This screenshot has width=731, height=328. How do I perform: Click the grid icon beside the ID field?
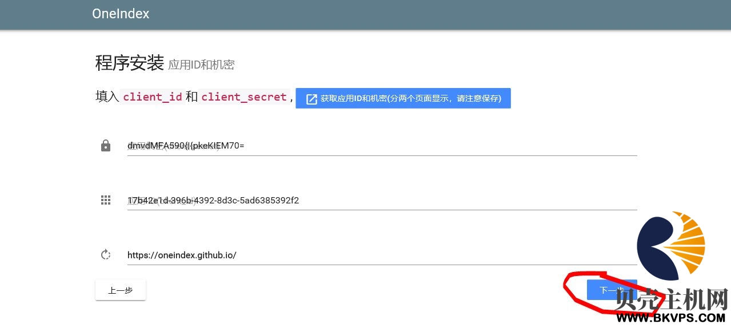coord(106,200)
